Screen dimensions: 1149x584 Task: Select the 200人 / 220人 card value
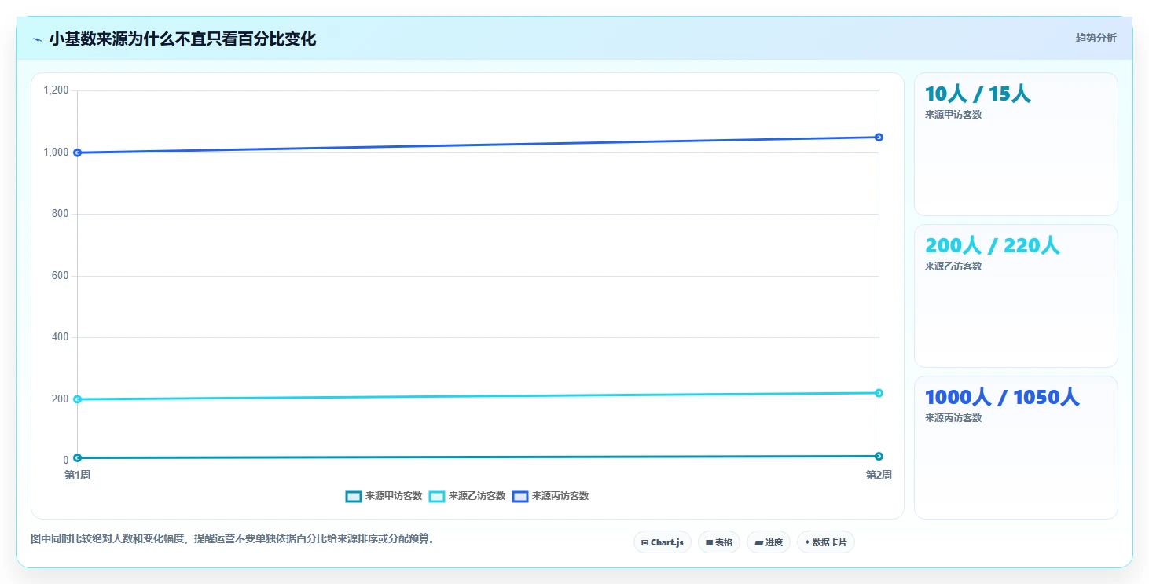[x=993, y=246]
